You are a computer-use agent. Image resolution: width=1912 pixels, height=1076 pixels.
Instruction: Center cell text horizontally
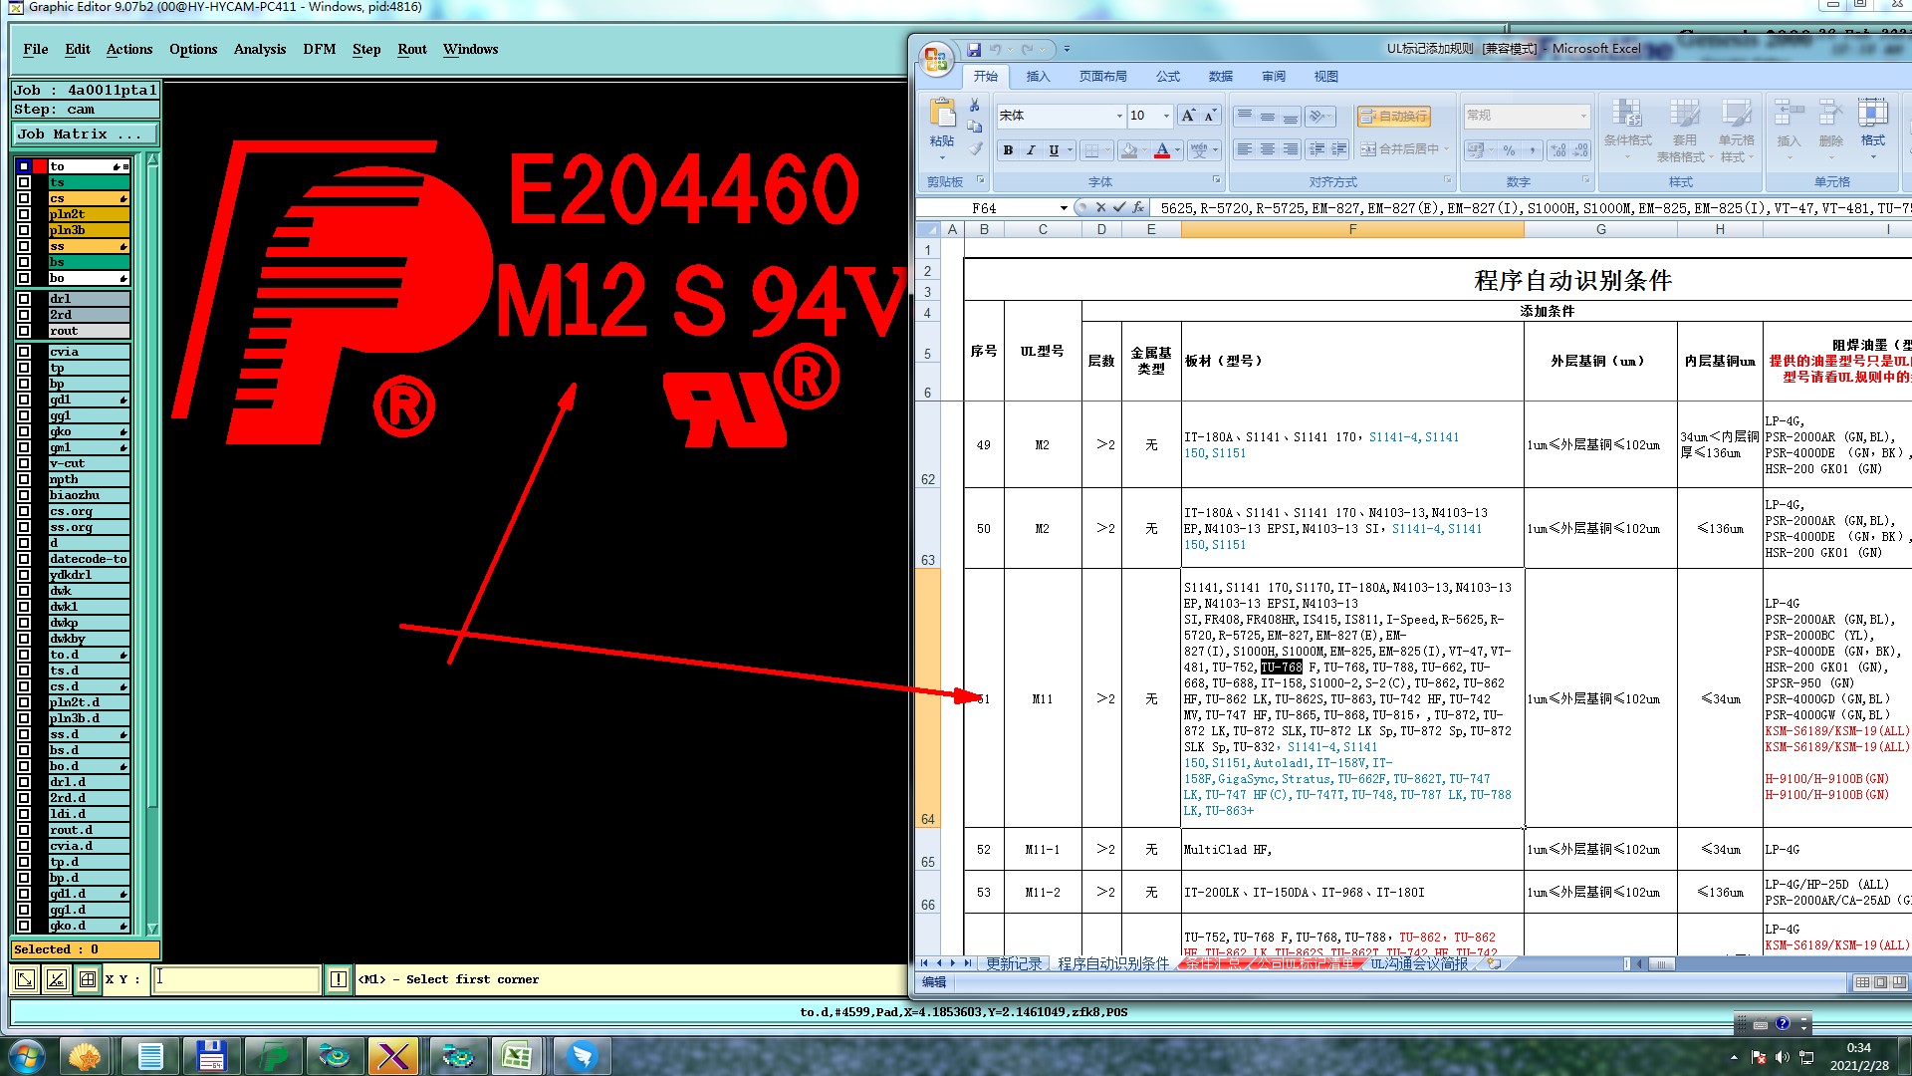[x=1268, y=149]
